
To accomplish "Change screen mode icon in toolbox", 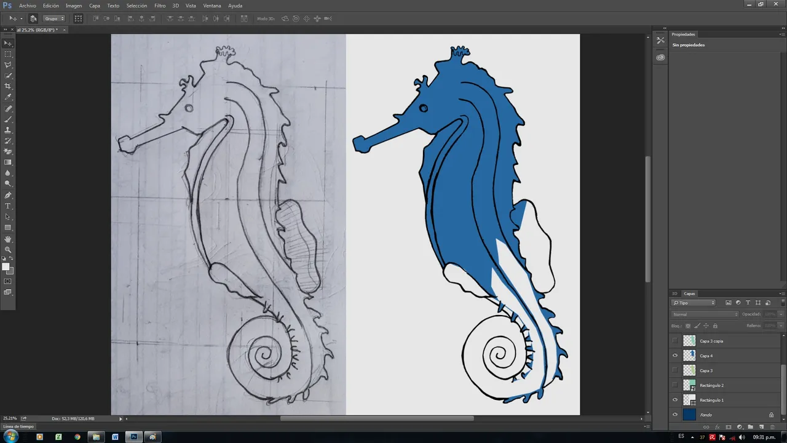I will (8, 292).
